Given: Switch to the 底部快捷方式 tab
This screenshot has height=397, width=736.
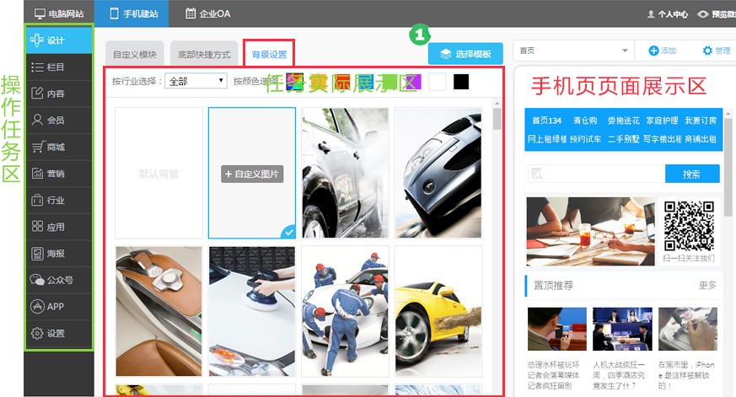Looking at the screenshot, I should tap(203, 55).
